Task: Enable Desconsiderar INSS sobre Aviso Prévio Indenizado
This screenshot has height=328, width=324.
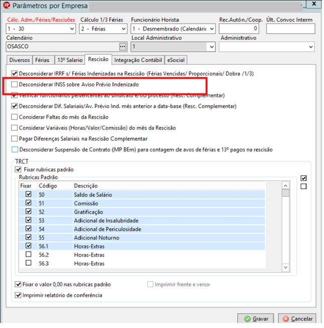Action: (15, 84)
